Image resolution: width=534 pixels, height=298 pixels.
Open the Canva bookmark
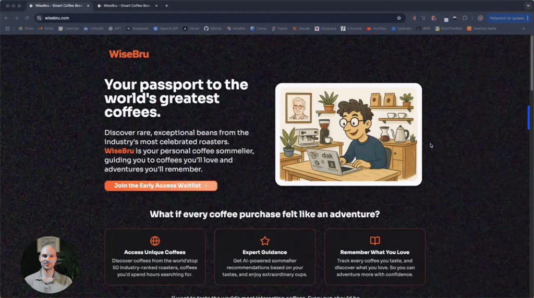259,29
